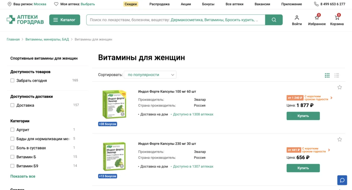The image size is (352, 190).
Task: Buy Индол Форте 230 мг 30 шт
Action: [x=303, y=168]
